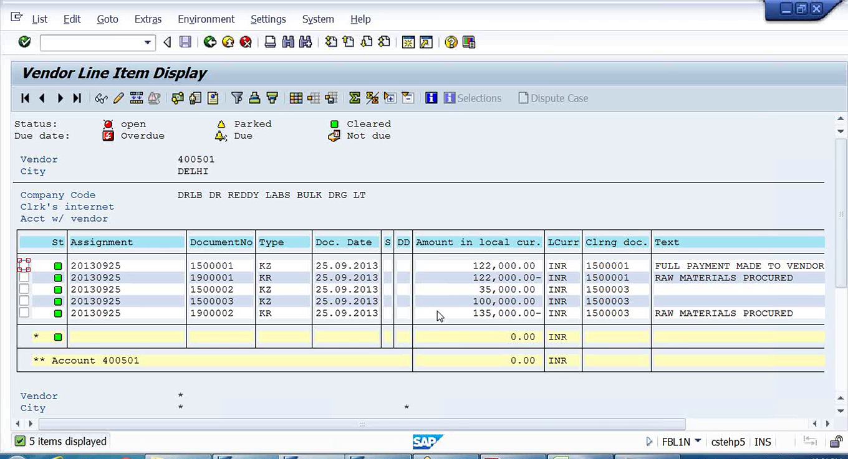Click the horizontal scrollbar thumb
The height and width of the screenshot is (459, 848).
click(362, 424)
